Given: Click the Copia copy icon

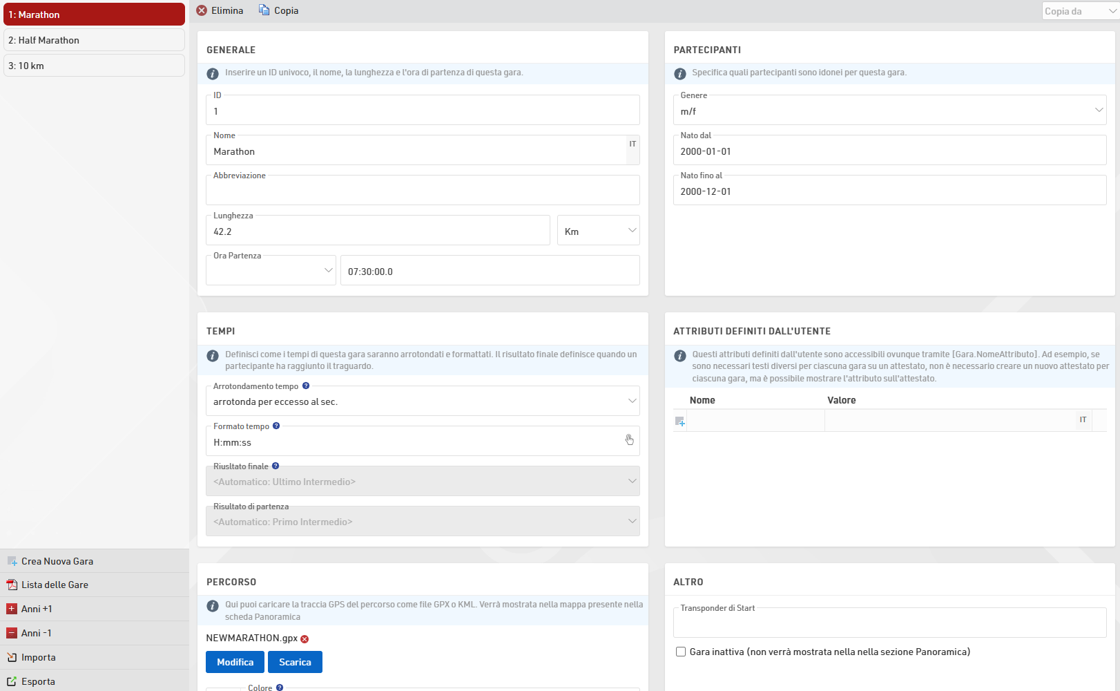Looking at the screenshot, I should (264, 10).
